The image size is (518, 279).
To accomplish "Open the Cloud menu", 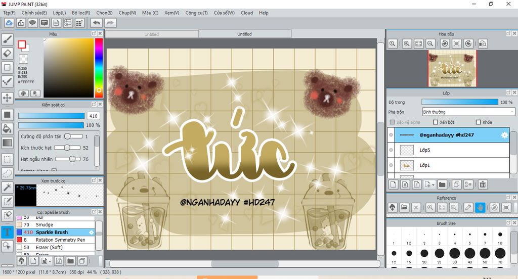I will pyautogui.click(x=247, y=13).
